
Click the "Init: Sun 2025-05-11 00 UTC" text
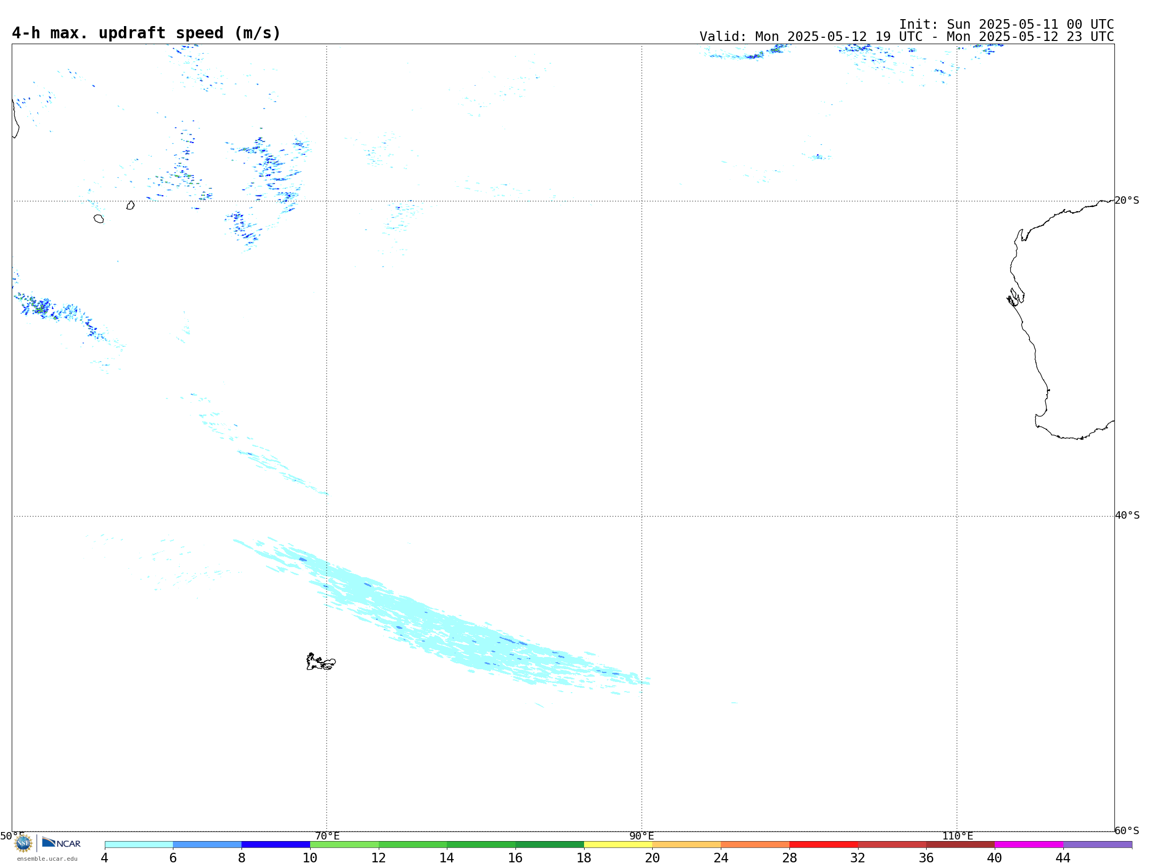[1006, 24]
